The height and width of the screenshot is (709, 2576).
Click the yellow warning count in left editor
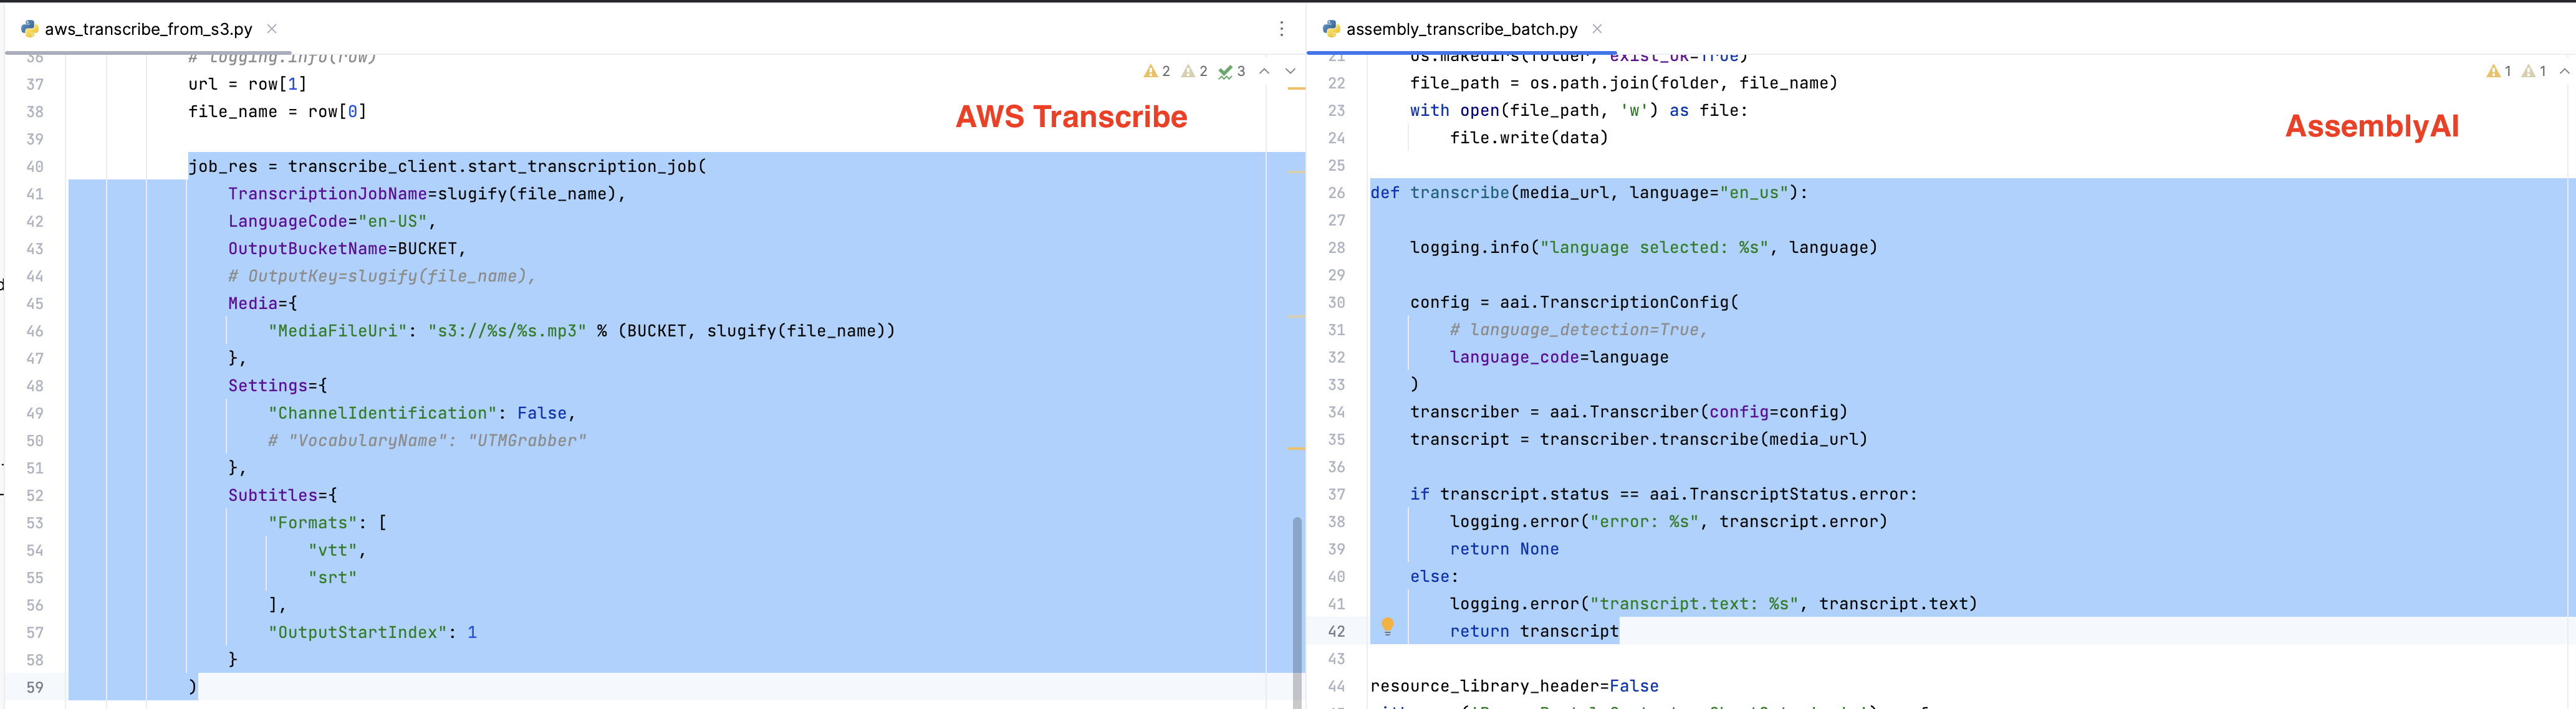(x=1157, y=71)
